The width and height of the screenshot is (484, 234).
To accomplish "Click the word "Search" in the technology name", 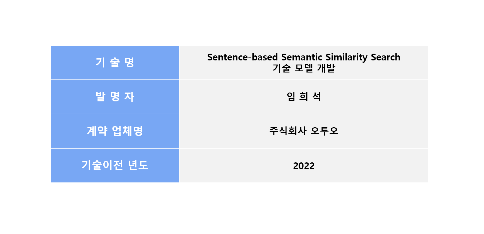I will point(385,57).
